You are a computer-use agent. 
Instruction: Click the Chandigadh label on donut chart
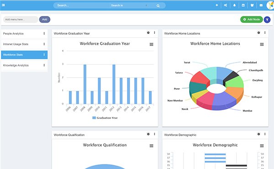point(256,70)
